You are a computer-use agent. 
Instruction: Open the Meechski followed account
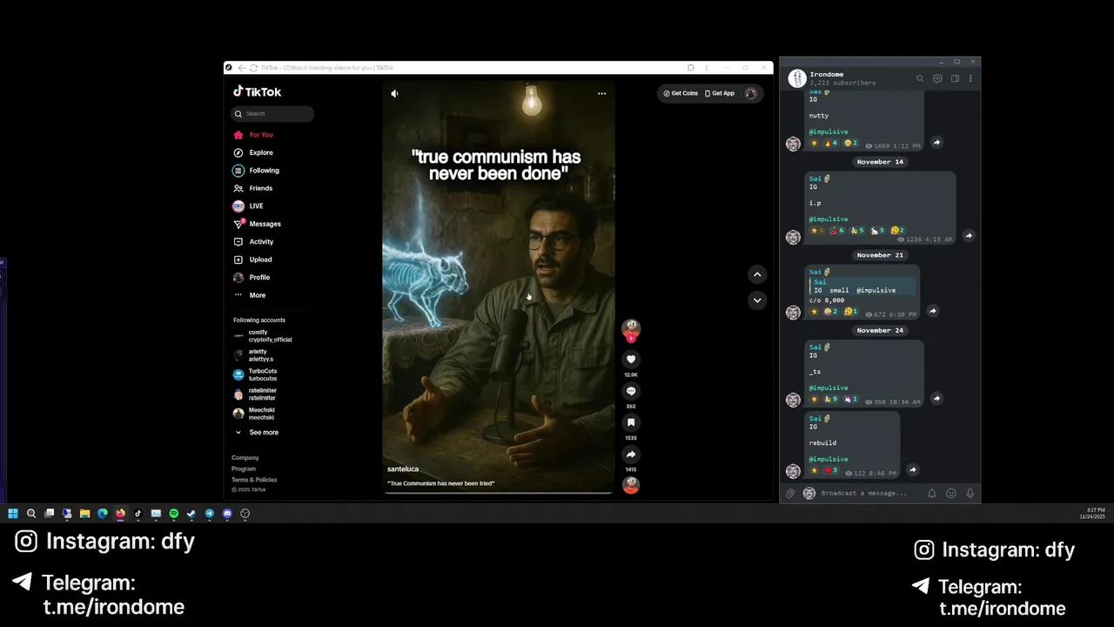254,414
